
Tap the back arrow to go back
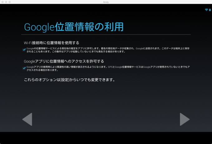click(27, 119)
